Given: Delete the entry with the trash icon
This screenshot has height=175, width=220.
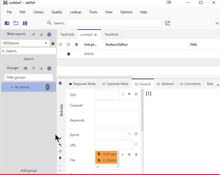Looking at the screenshot, I should click(x=60, y=158).
